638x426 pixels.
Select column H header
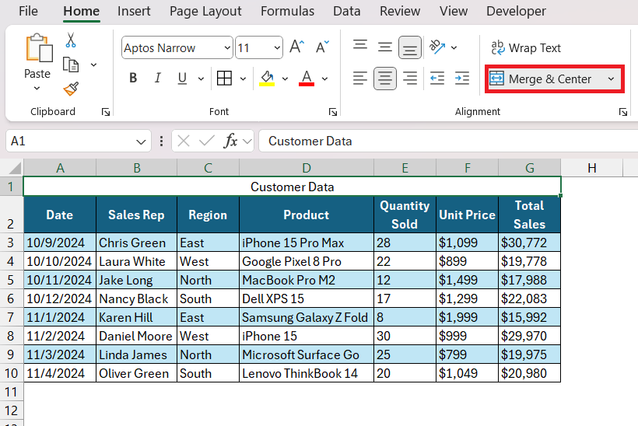[591, 168]
